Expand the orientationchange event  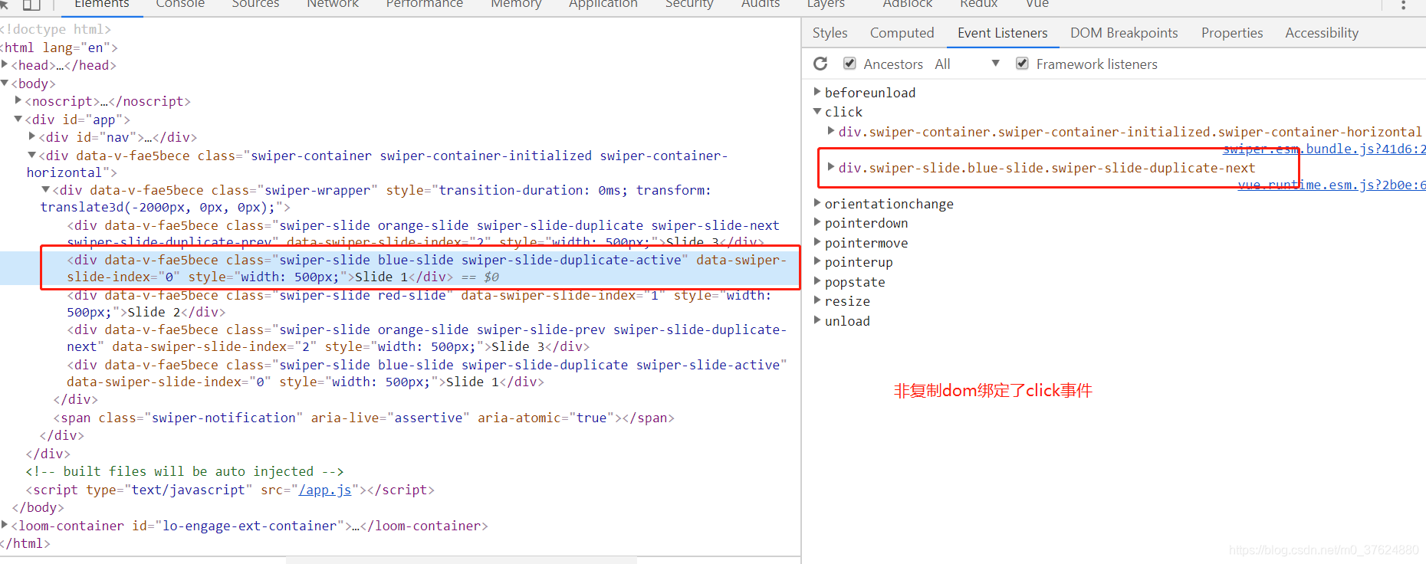pyautogui.click(x=817, y=203)
